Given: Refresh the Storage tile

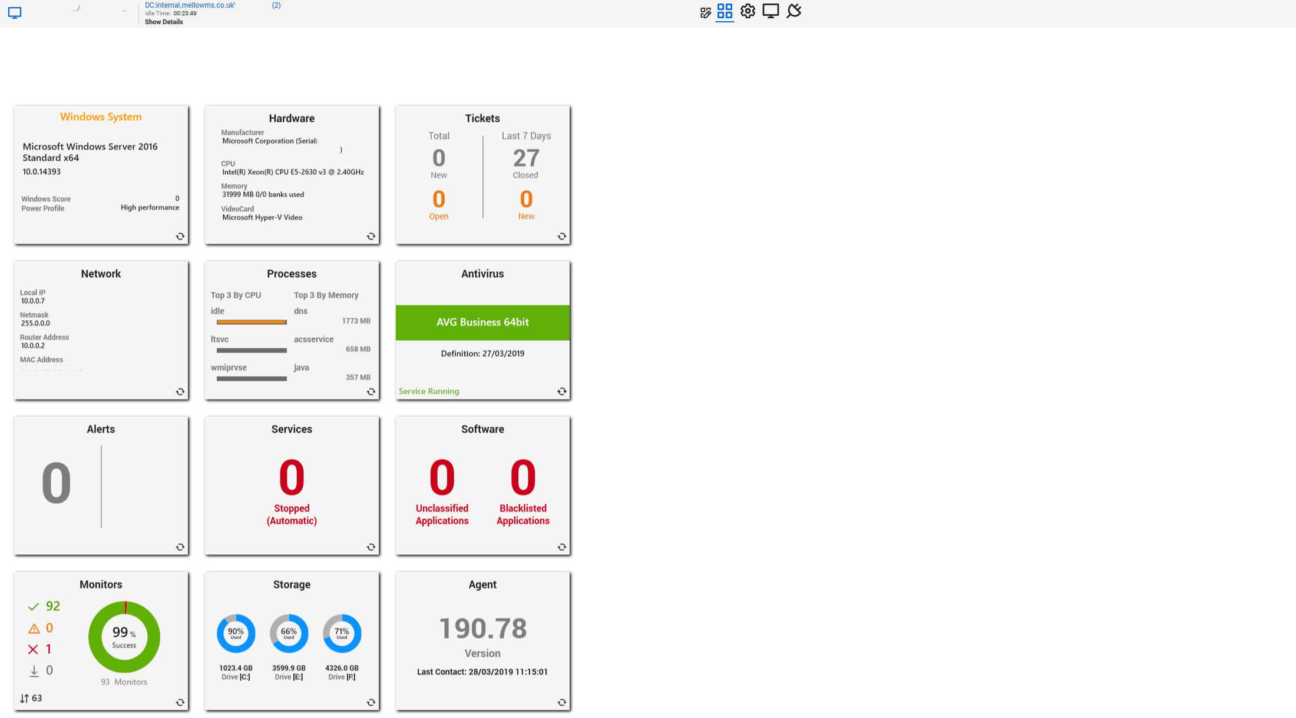Looking at the screenshot, I should click(371, 703).
